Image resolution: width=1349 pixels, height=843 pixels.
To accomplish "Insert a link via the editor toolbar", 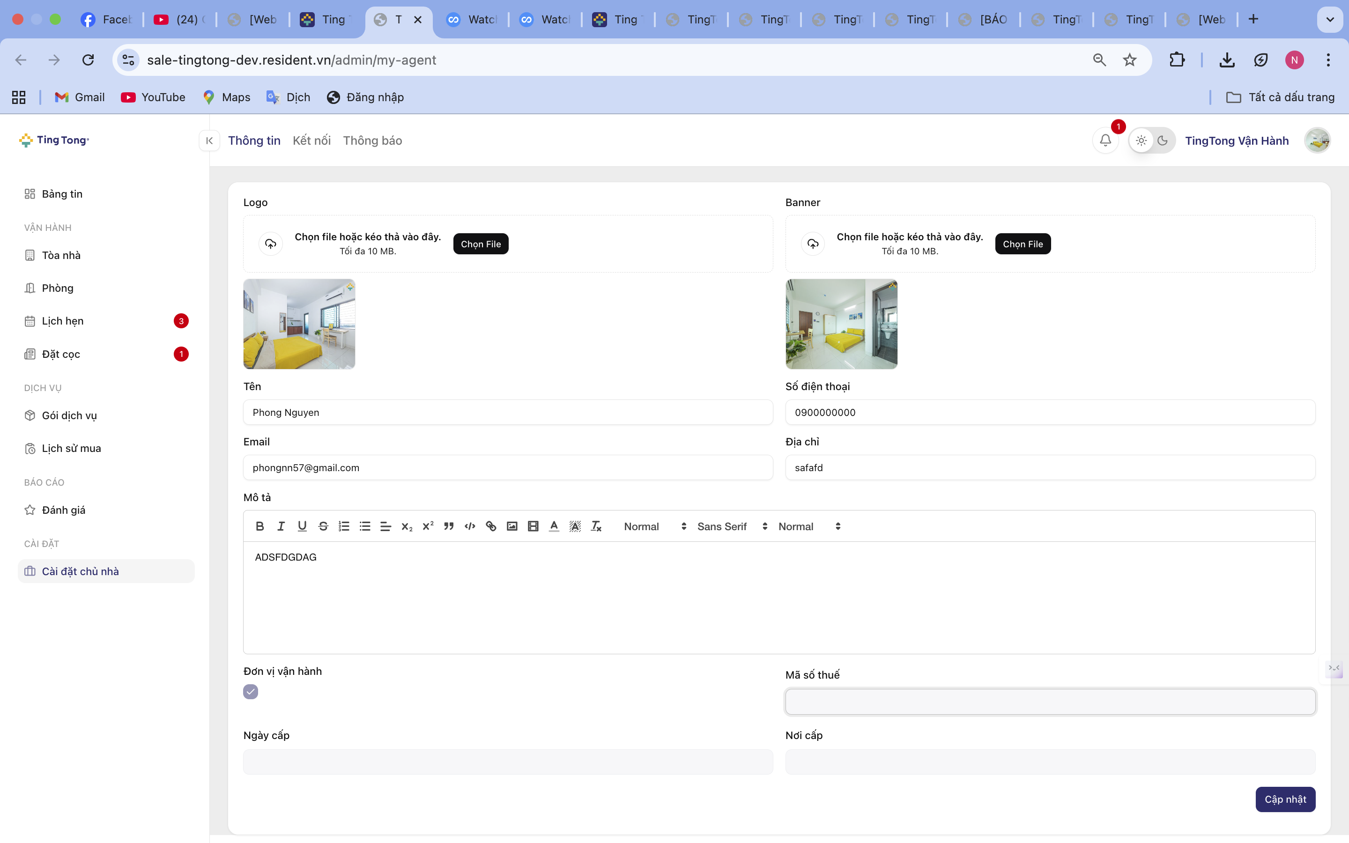I will [x=490, y=526].
